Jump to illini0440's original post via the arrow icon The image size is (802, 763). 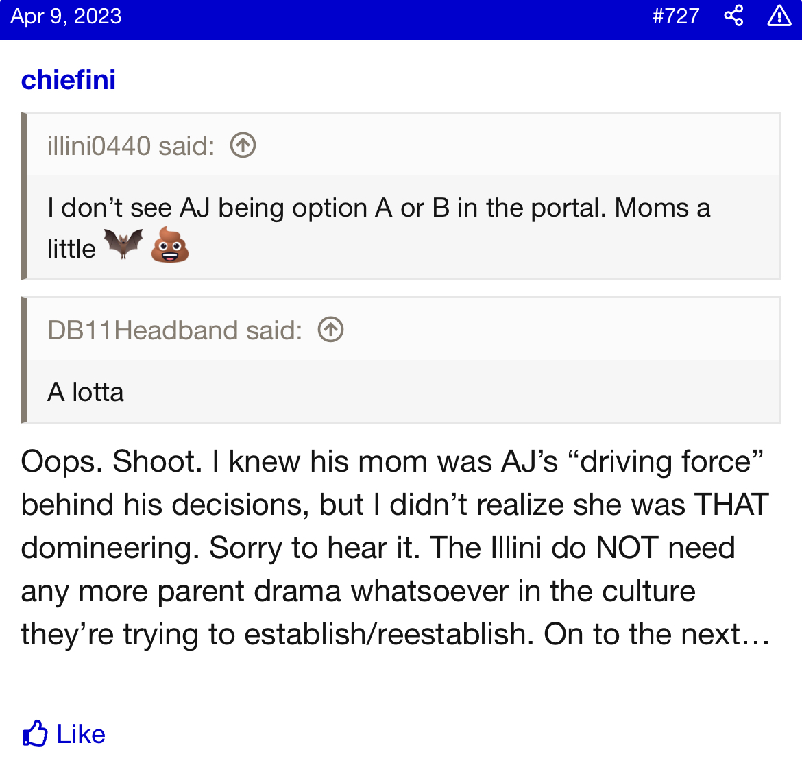(243, 145)
